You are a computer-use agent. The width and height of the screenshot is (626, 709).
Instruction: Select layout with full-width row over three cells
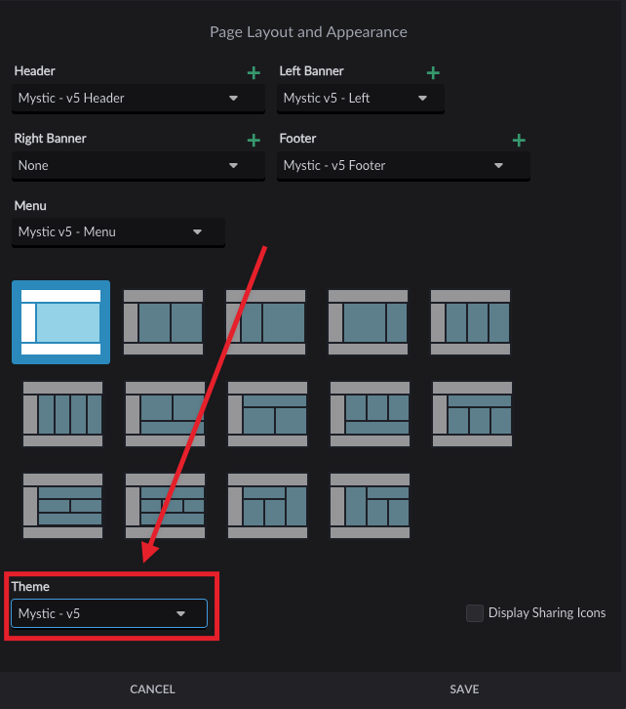point(472,414)
